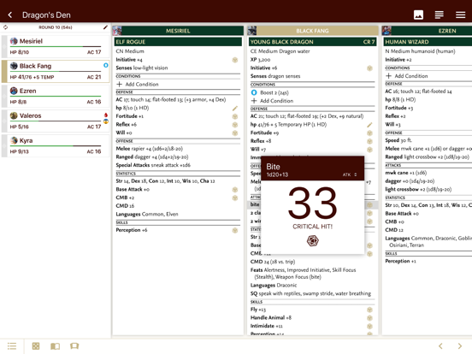Edit Black Fang's hp with pencil
The height and width of the screenshot is (354, 472).
coord(369,125)
